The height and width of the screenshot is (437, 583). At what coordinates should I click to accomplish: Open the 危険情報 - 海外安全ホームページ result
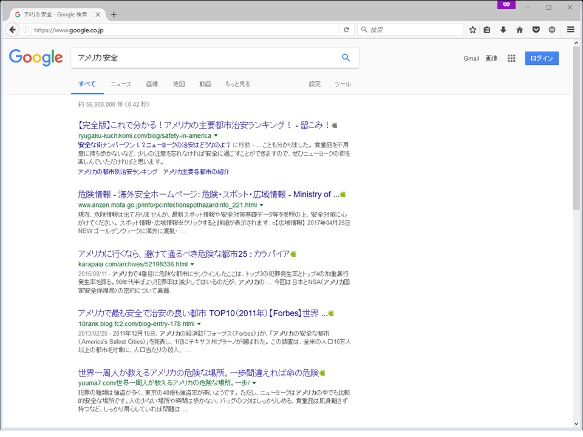click(208, 194)
